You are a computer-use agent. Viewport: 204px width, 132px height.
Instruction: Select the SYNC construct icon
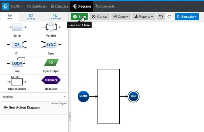pos(51,45)
